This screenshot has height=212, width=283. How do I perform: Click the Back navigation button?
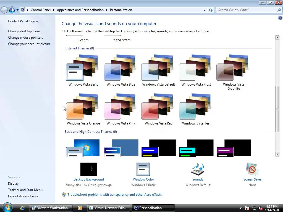click(x=4, y=10)
